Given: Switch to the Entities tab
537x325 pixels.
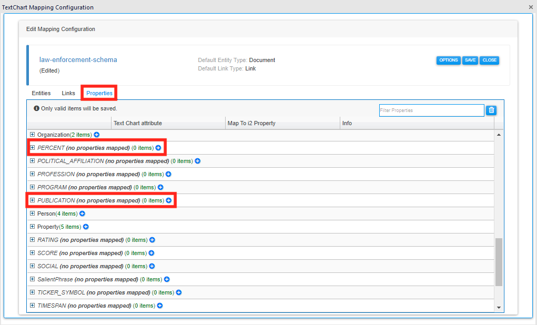Looking at the screenshot, I should [41, 93].
